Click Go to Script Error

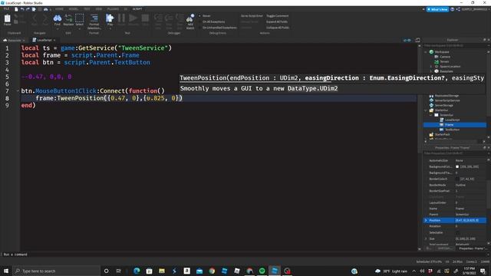pos(252,15)
